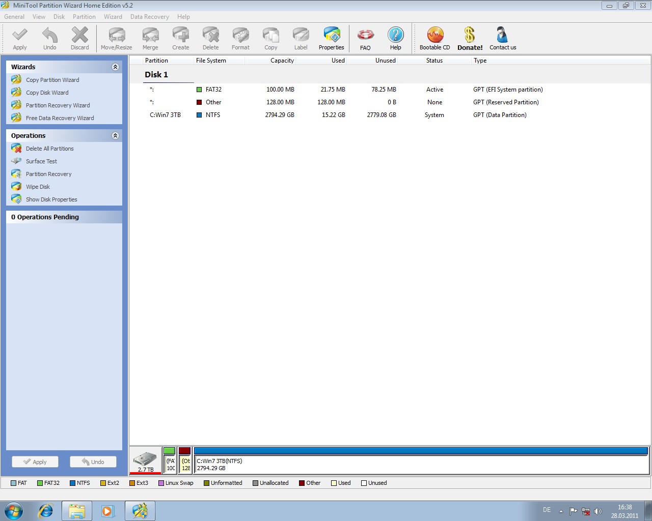Click the Donate! dollar icon
Viewport: 652px width, 521px height.
pos(470,35)
